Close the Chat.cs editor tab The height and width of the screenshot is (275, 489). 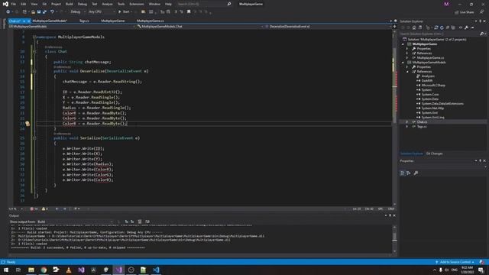[x=28, y=21]
